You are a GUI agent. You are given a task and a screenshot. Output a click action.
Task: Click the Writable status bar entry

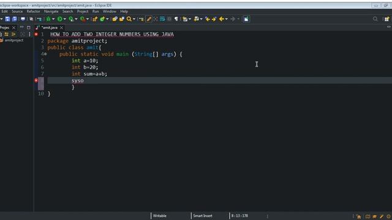tap(159, 216)
